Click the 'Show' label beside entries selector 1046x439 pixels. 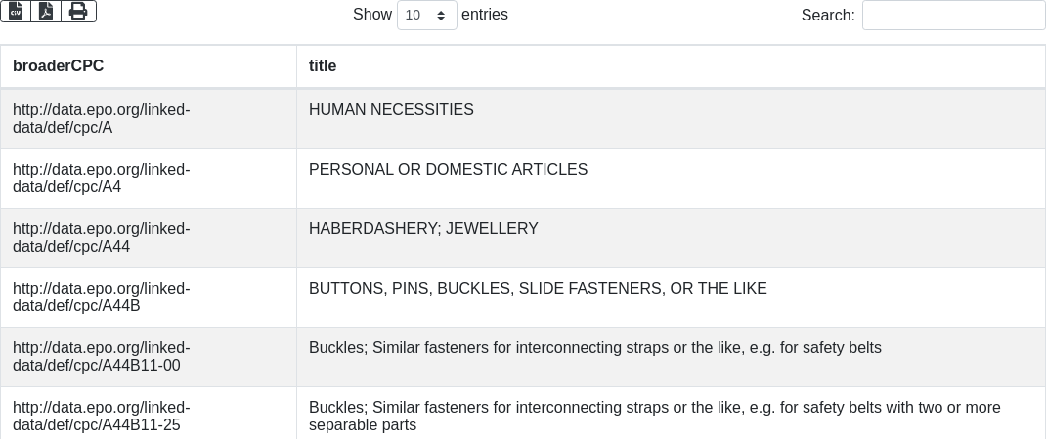[x=372, y=15]
